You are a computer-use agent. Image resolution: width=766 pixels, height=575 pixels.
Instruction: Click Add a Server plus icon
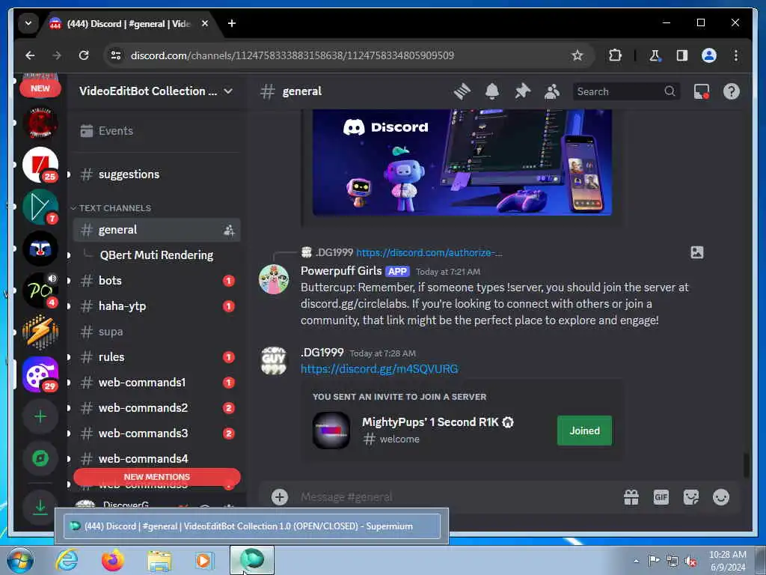pos(40,416)
